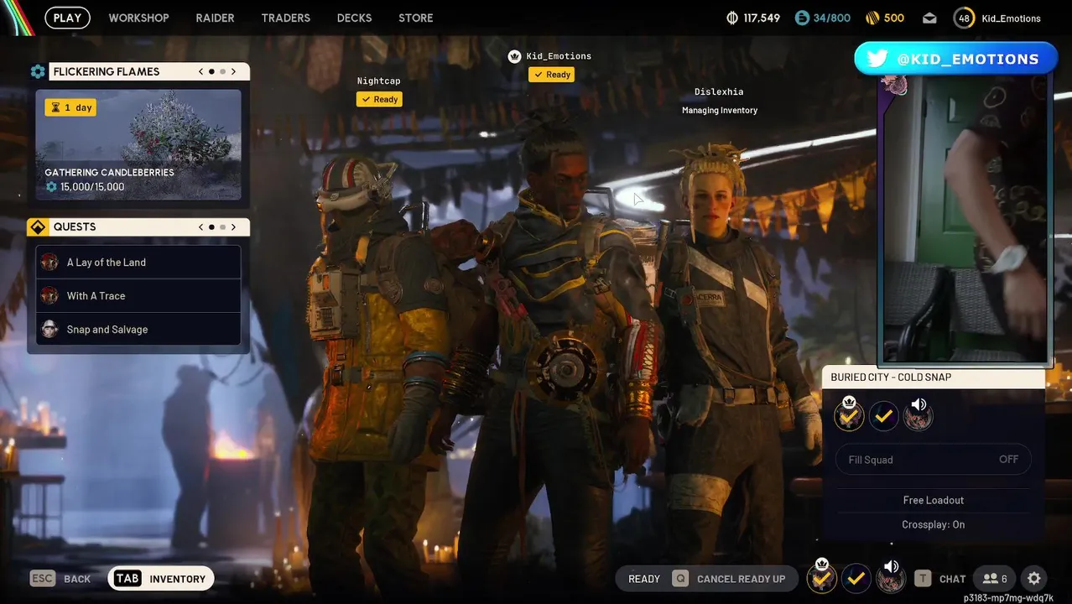Open the With A Trace quest

[138, 295]
